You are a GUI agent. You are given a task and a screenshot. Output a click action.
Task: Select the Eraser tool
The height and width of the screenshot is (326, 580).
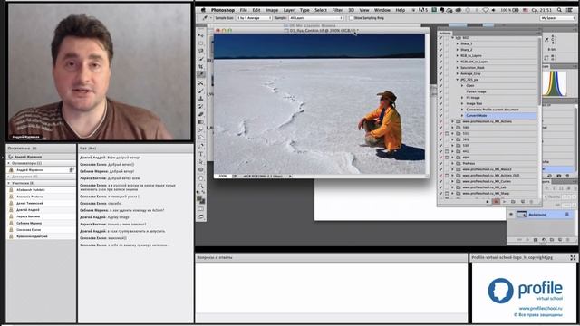point(201,114)
